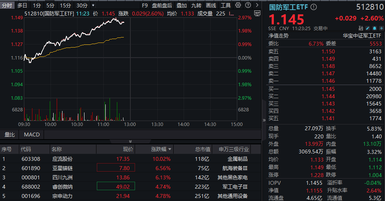Click 13:00 time marker on chart axis
Viewport: 385px width, 201px height.
click(130, 124)
